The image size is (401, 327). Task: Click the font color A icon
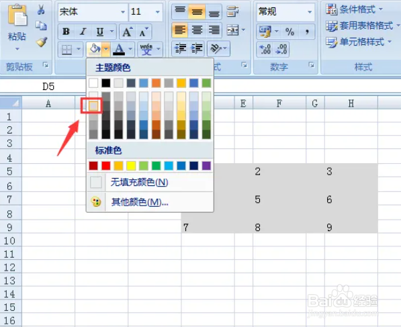tap(119, 49)
